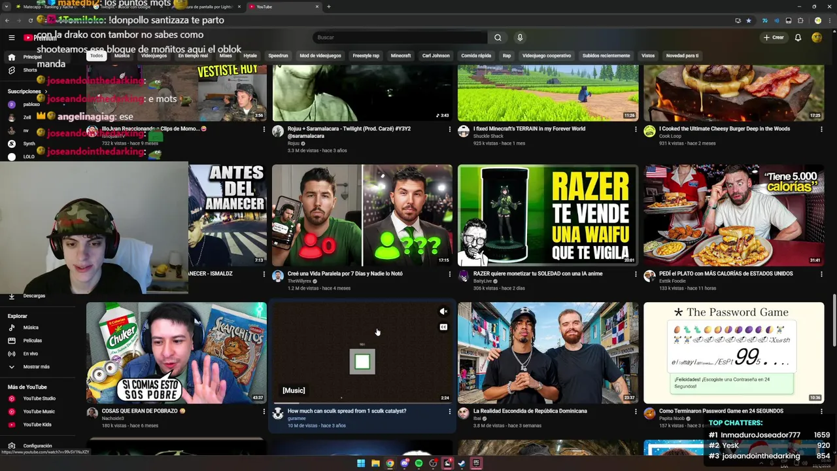Screen dimensions: 837x471
Task: Toggle captions on the sculk preview
Action: (443, 327)
